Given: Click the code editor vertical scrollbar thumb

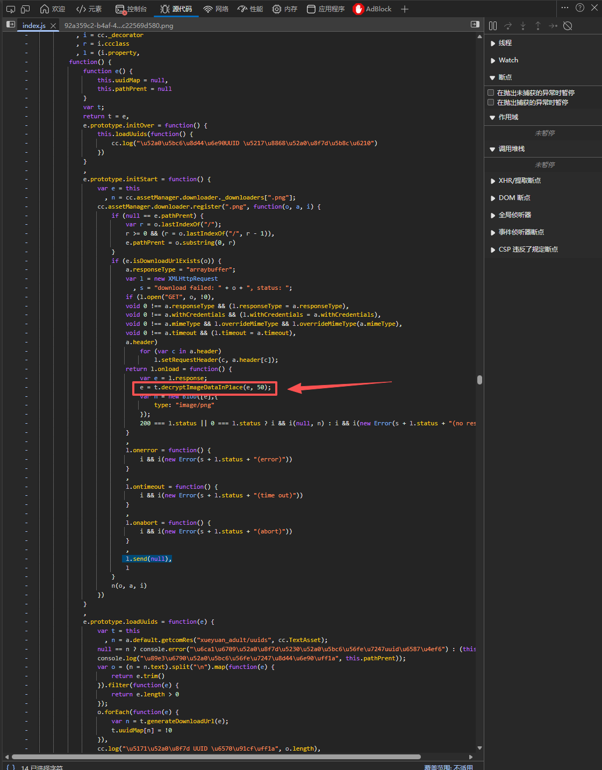Looking at the screenshot, I should click(x=479, y=380).
